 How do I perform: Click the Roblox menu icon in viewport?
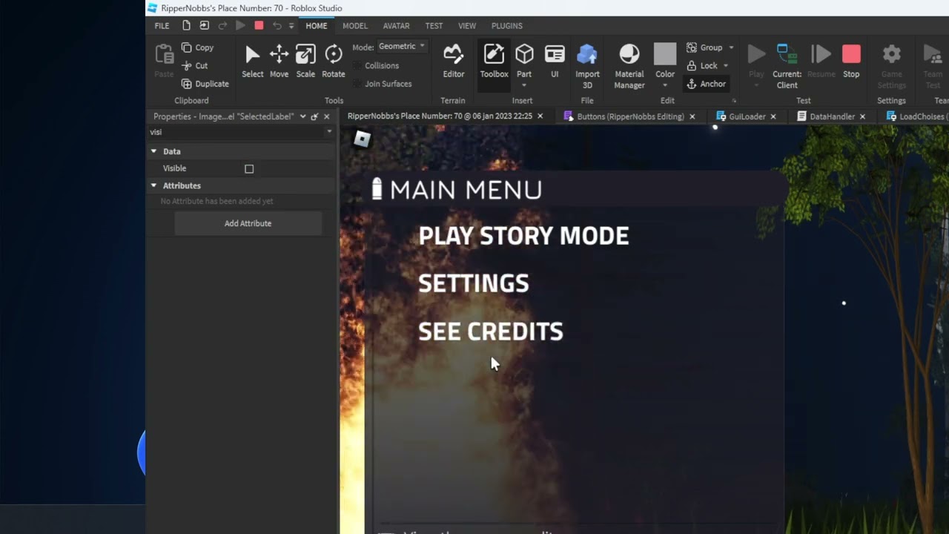pyautogui.click(x=362, y=139)
